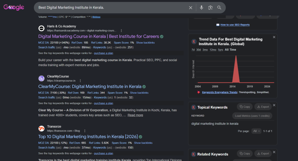298x161 pixels.
Task: Close the Related Keywords panel
Action: tap(274, 152)
